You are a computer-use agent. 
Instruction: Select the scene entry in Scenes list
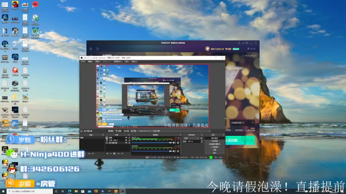pyautogui.click(x=92, y=138)
